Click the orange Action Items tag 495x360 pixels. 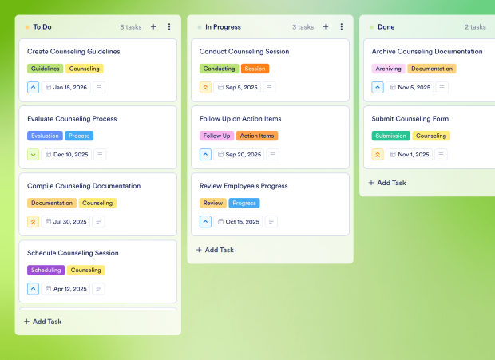(x=257, y=136)
